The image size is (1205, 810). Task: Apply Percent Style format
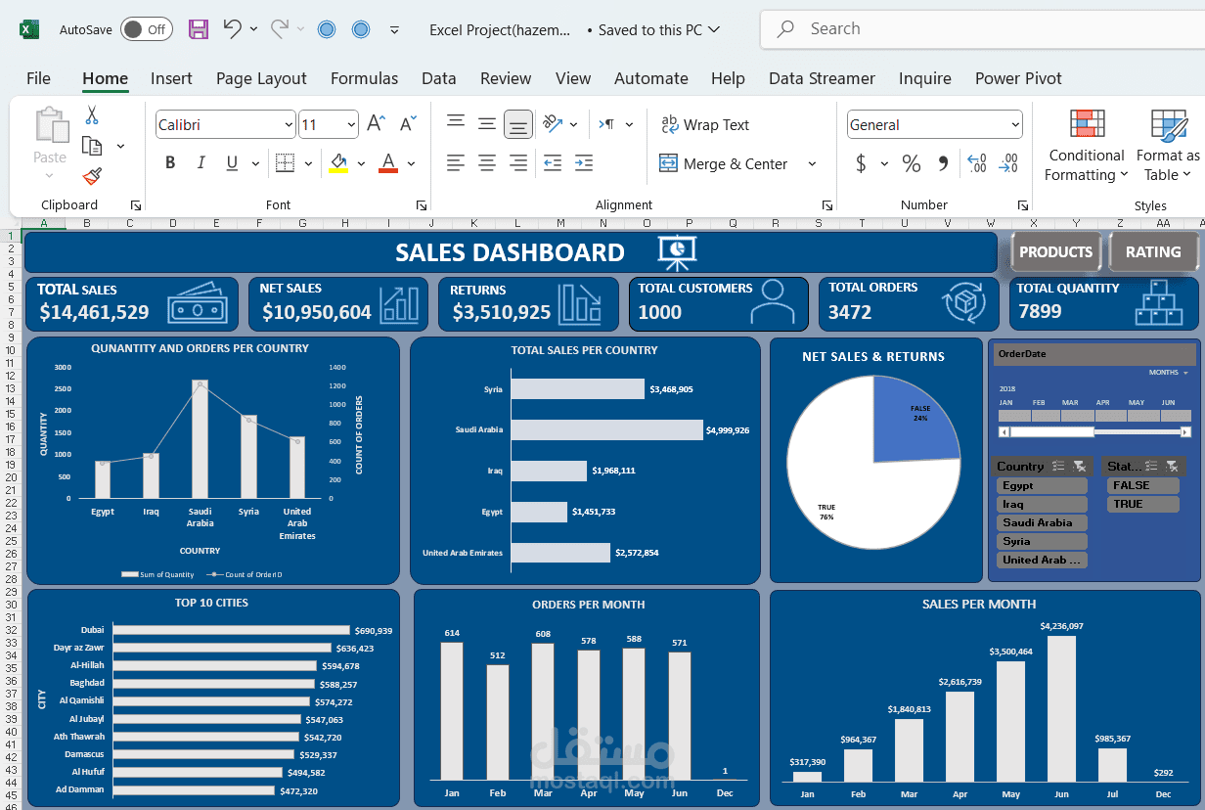coord(912,163)
